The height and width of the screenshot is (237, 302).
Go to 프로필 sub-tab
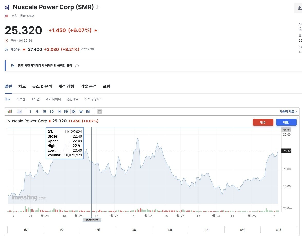click(x=21, y=99)
